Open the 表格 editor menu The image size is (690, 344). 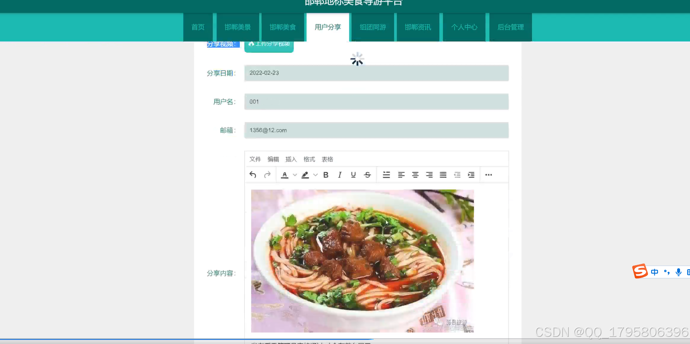(327, 159)
